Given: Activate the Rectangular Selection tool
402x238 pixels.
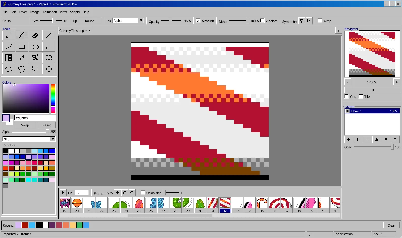Looking at the screenshot, I should [49, 58].
